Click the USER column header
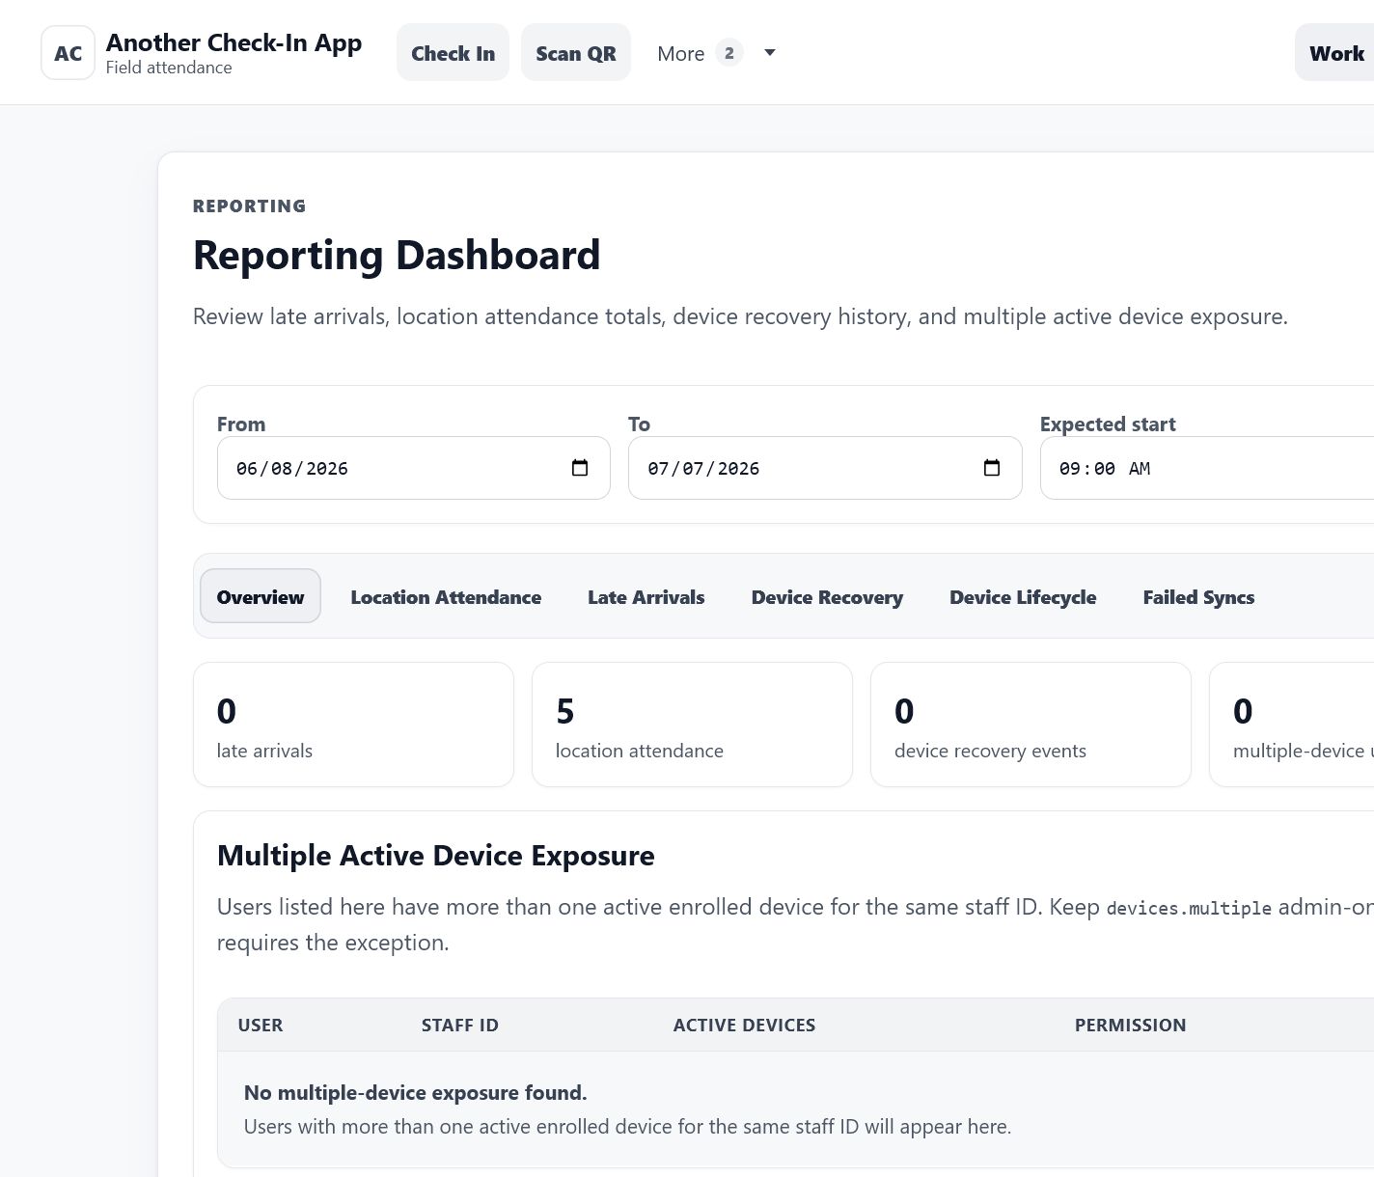Screen dimensions: 1374x1177 click(261, 1025)
